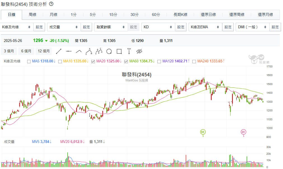The image size is (283, 169).
Task: Switch to the 周線 weekly tab
Action: (x=32, y=15)
